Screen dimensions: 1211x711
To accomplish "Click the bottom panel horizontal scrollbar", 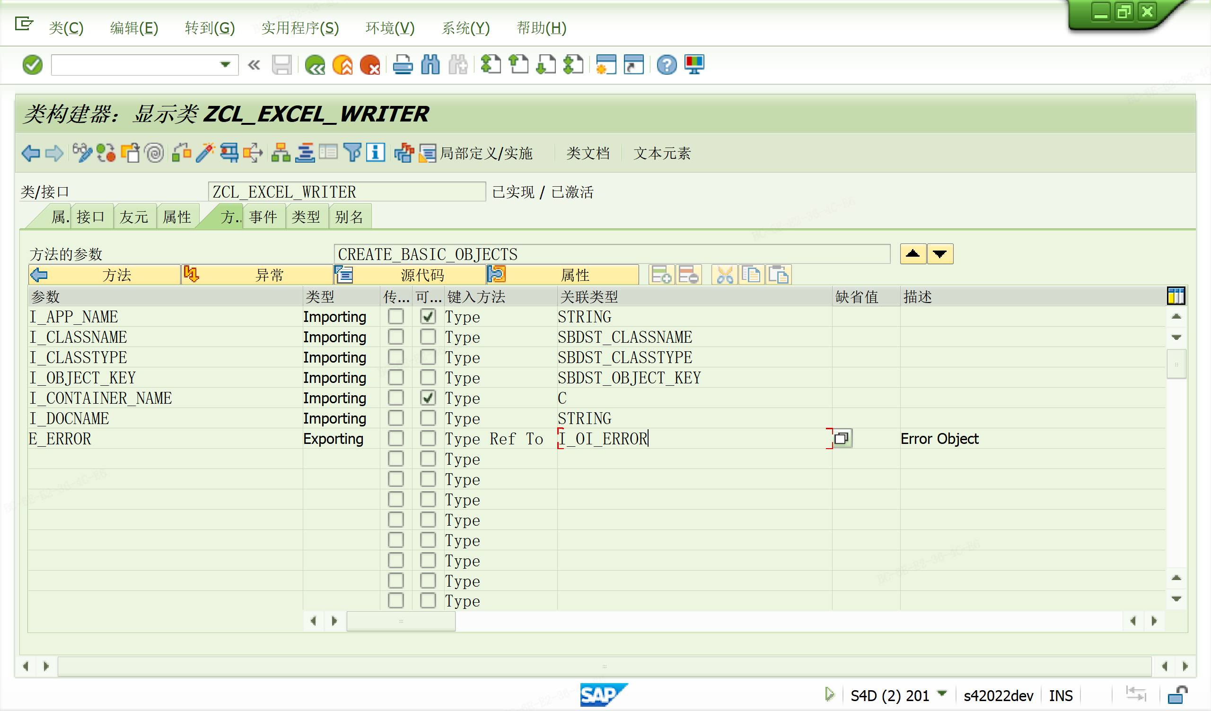I will click(605, 666).
